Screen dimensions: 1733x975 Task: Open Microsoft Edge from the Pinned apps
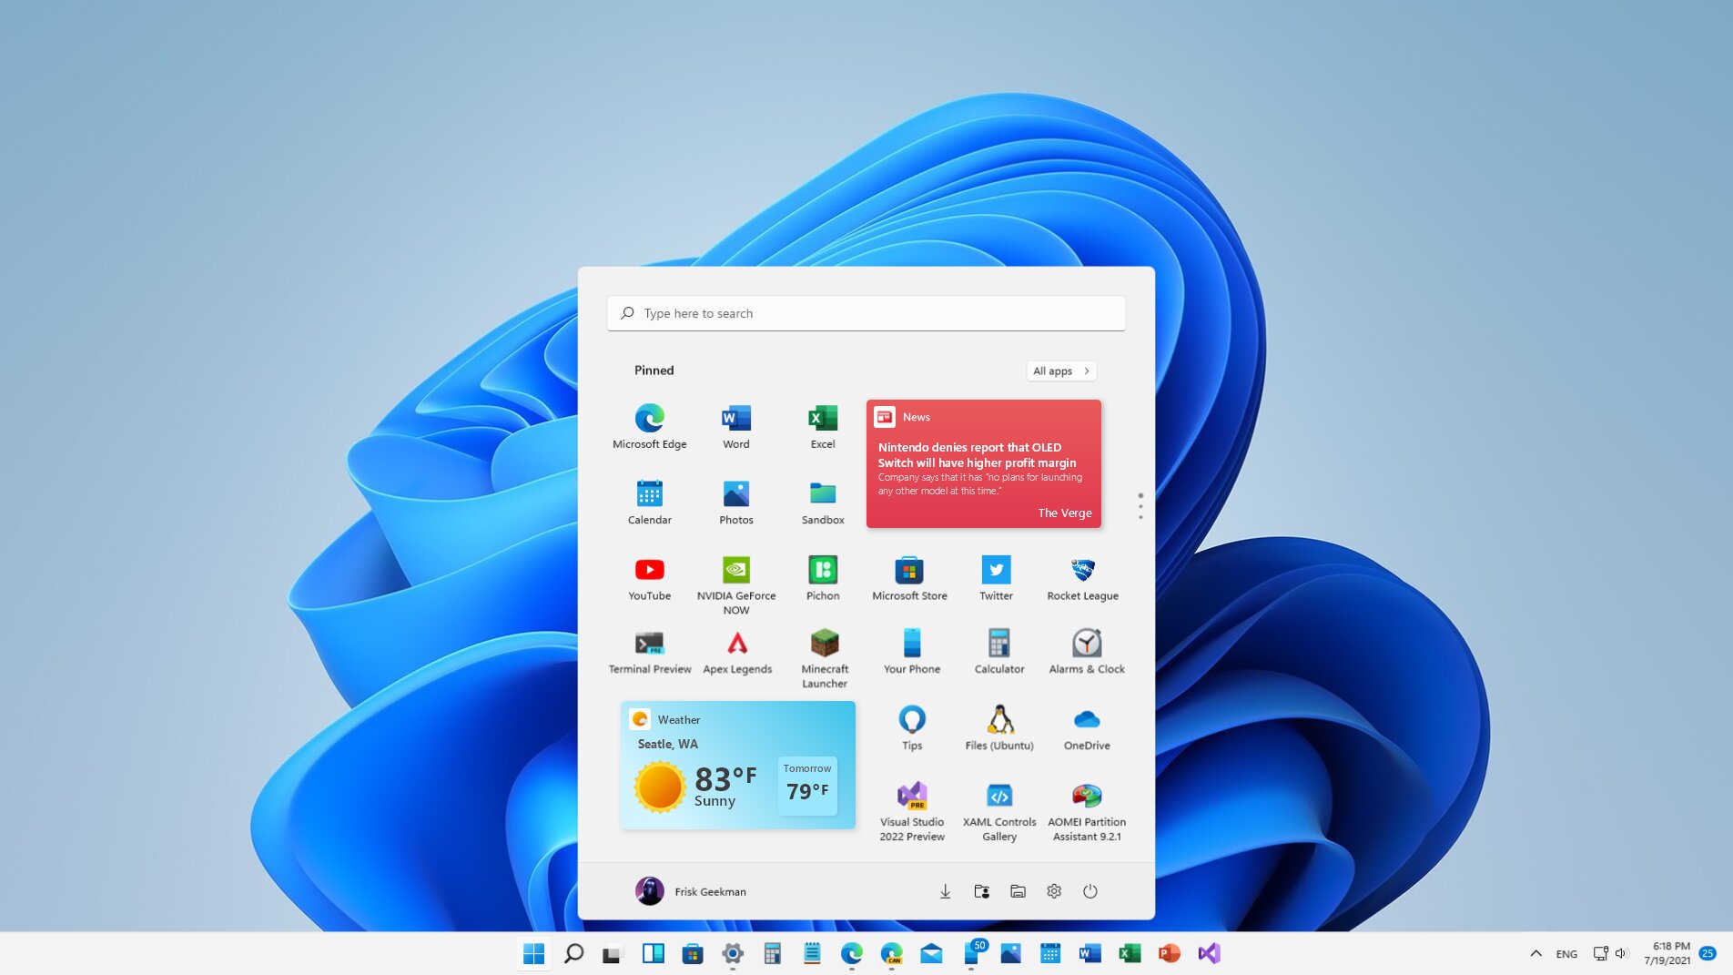click(649, 426)
